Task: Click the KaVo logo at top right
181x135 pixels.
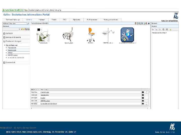Action: click(x=176, y=16)
